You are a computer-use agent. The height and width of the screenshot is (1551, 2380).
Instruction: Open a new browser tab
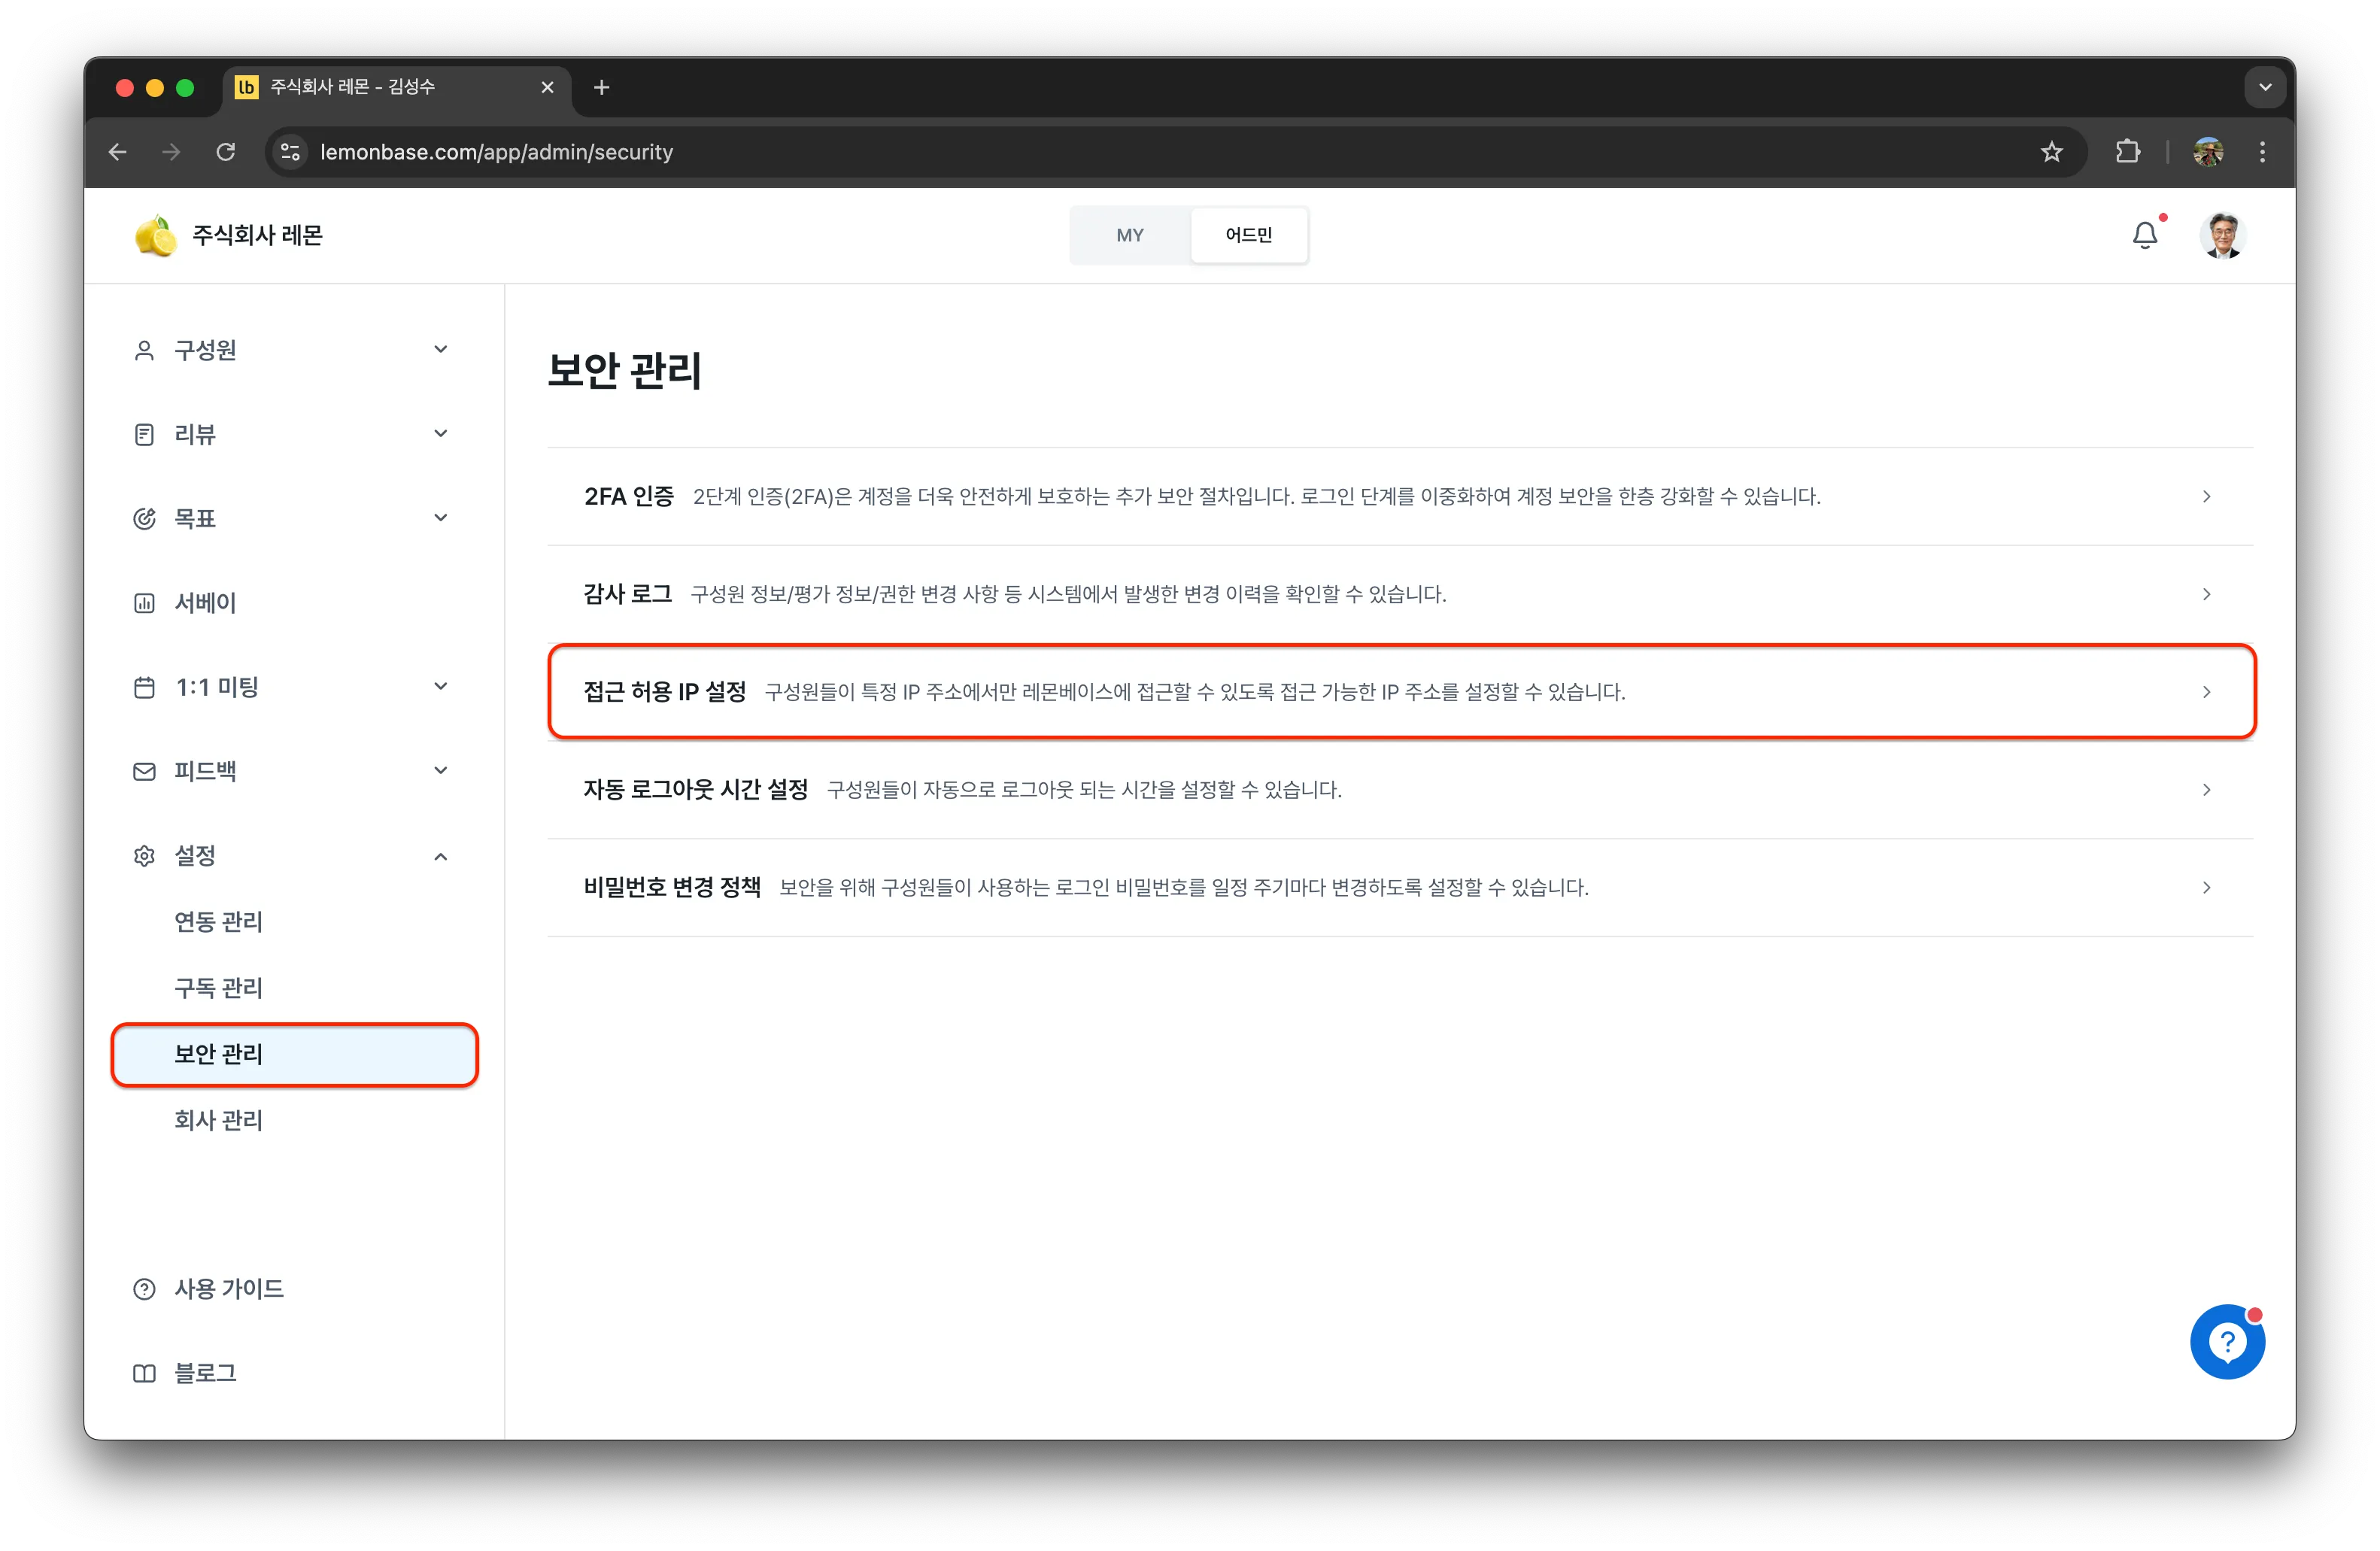pos(601,87)
